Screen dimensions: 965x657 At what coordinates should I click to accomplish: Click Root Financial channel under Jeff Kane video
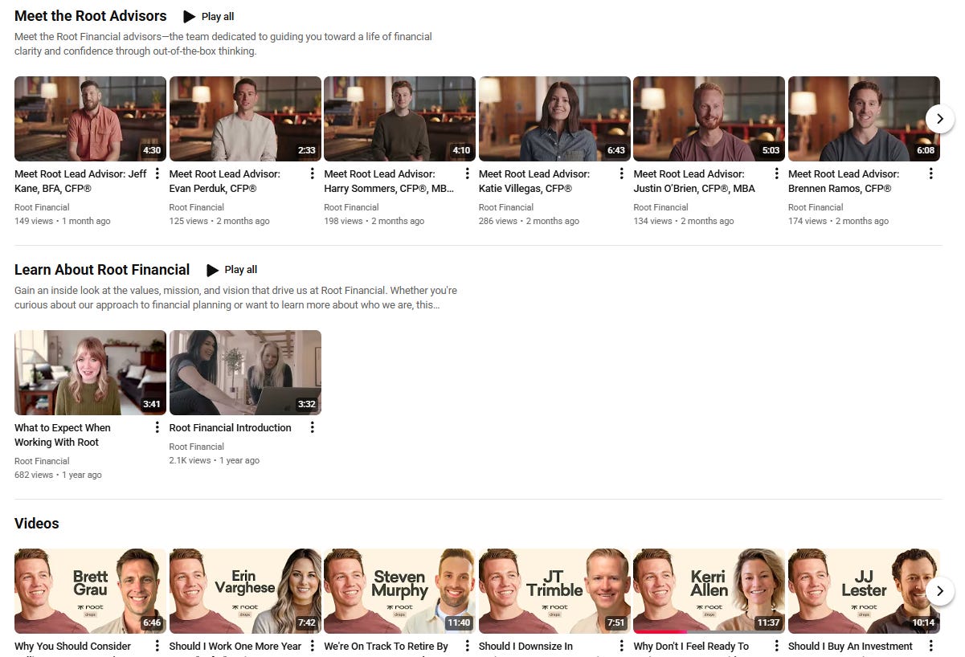[42, 207]
